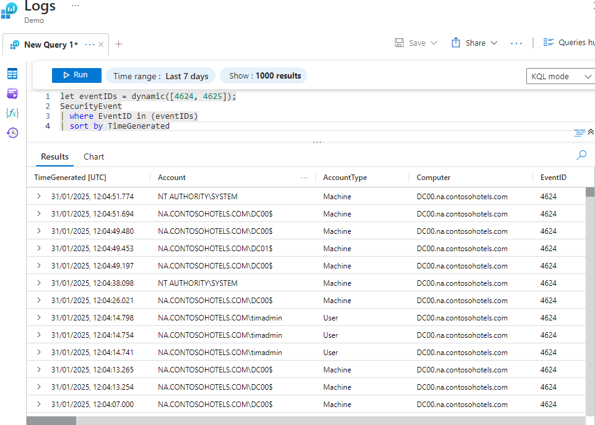Switch to the Results tab

pos(54,157)
